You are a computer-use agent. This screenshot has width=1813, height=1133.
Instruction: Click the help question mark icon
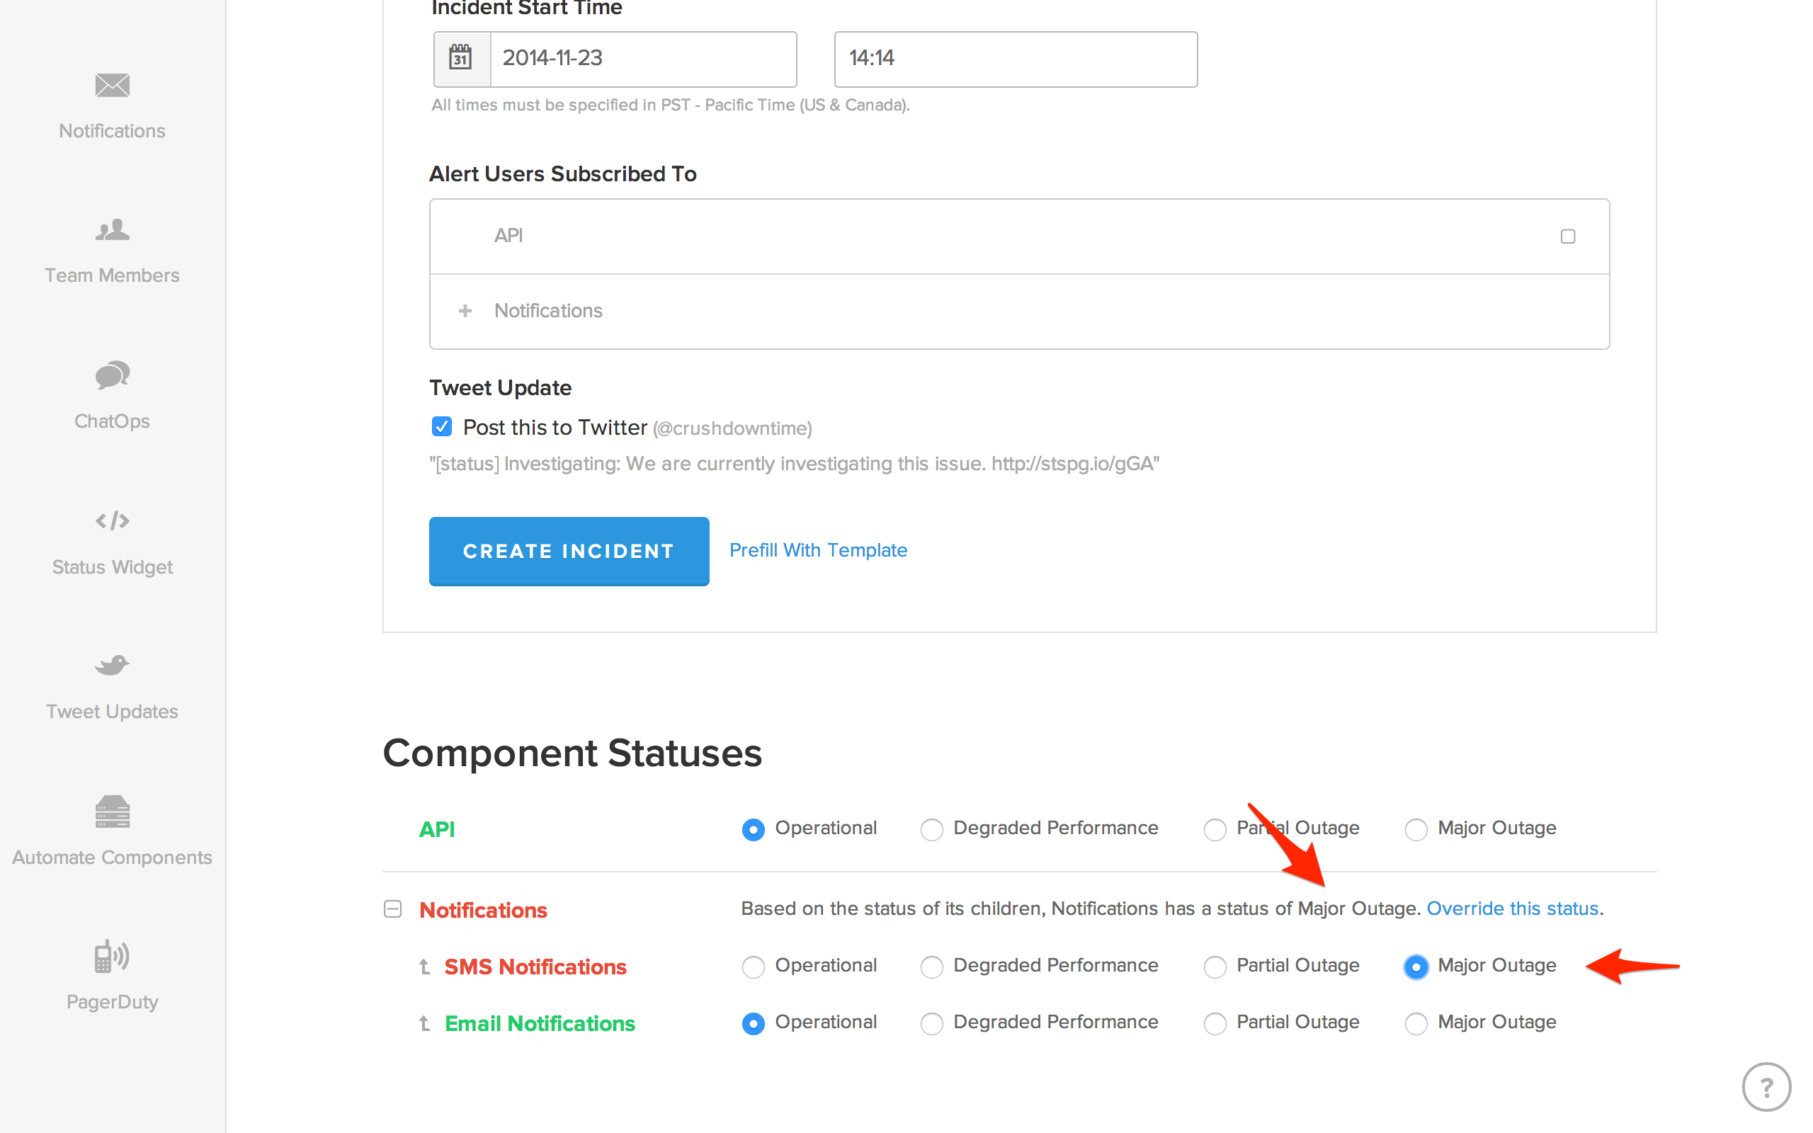point(1766,1086)
